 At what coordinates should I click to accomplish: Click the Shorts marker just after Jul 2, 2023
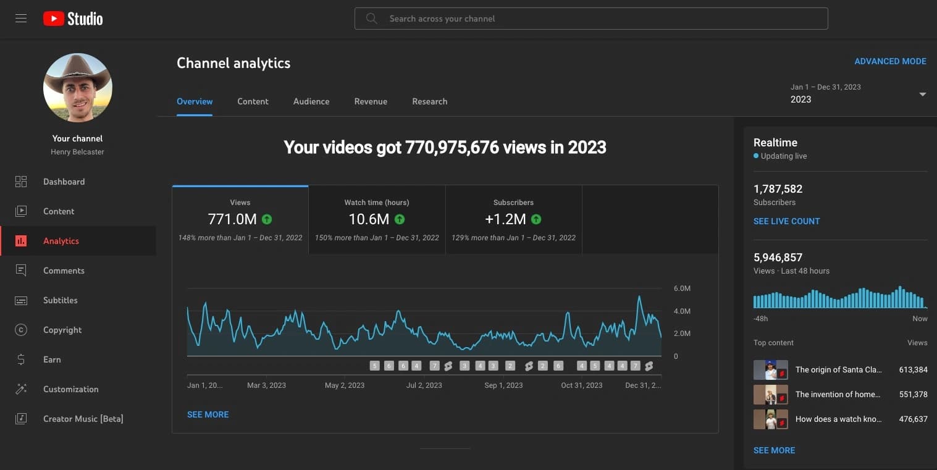point(448,366)
